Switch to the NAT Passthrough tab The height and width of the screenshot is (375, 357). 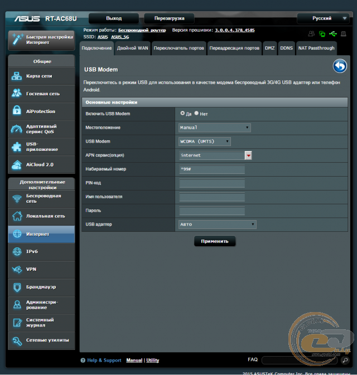pyautogui.click(x=316, y=48)
